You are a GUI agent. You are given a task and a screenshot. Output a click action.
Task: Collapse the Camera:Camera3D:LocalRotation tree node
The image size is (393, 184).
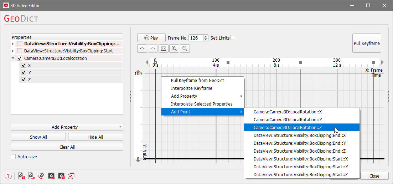click(x=13, y=58)
